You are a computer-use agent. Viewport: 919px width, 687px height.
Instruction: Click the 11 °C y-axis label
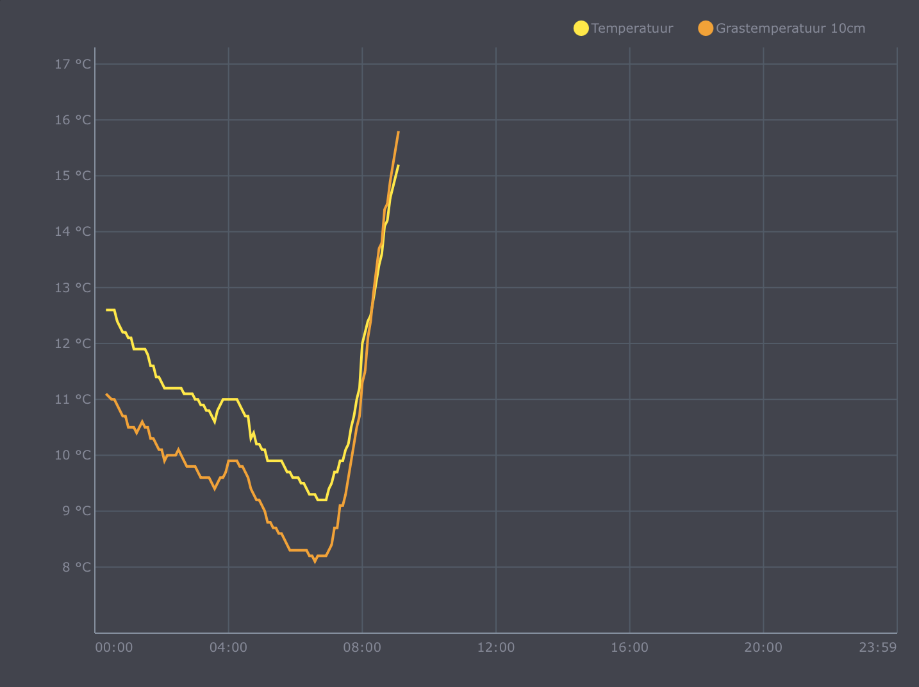[x=72, y=399]
